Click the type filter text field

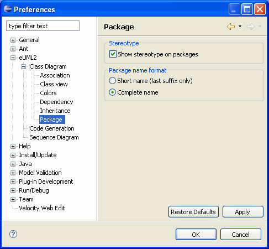(43, 26)
